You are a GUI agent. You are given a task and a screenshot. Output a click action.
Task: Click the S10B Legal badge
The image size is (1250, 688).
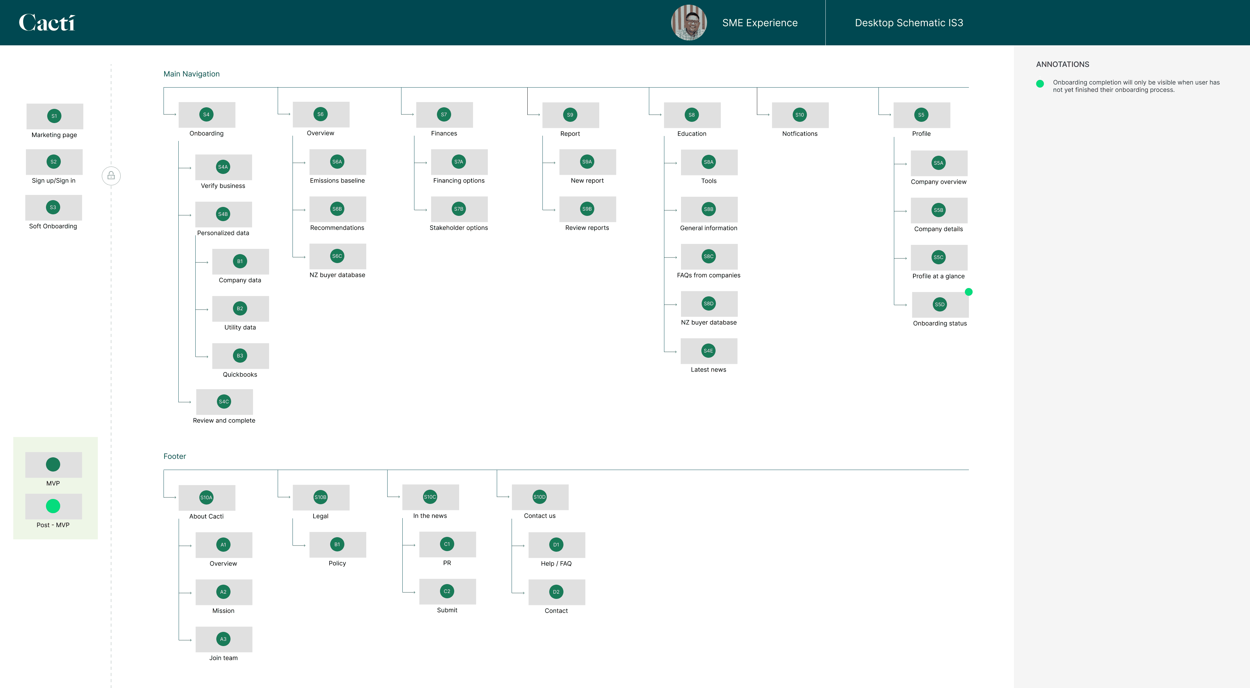(x=321, y=497)
